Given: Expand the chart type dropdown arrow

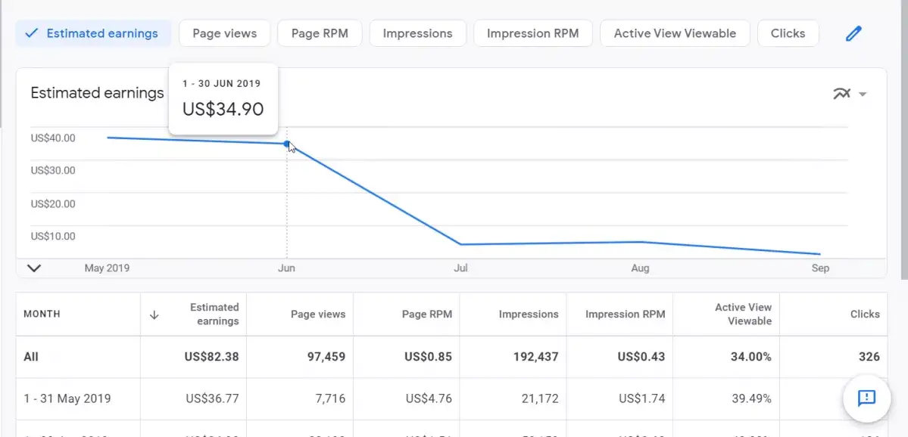Looking at the screenshot, I should click(x=863, y=95).
